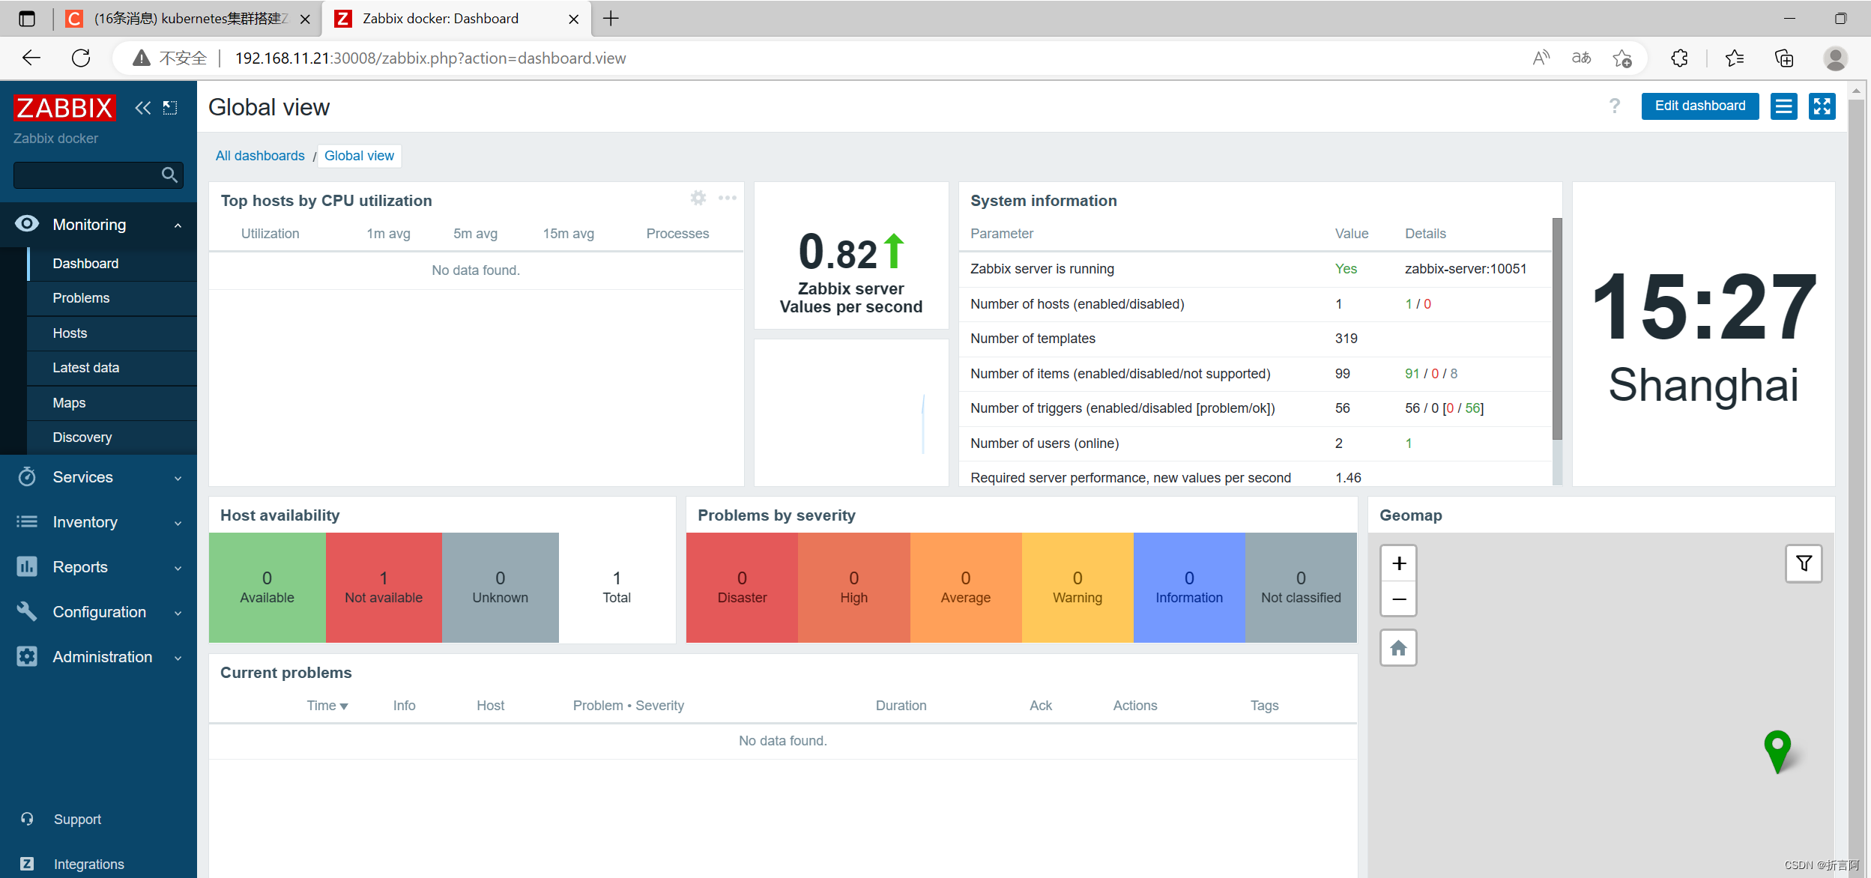Click the Services stopwatch icon
The width and height of the screenshot is (1871, 878).
(27, 477)
